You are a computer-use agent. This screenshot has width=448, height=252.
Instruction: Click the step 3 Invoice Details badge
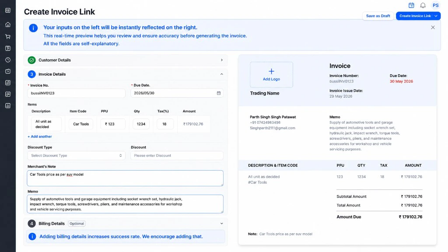coord(31,74)
